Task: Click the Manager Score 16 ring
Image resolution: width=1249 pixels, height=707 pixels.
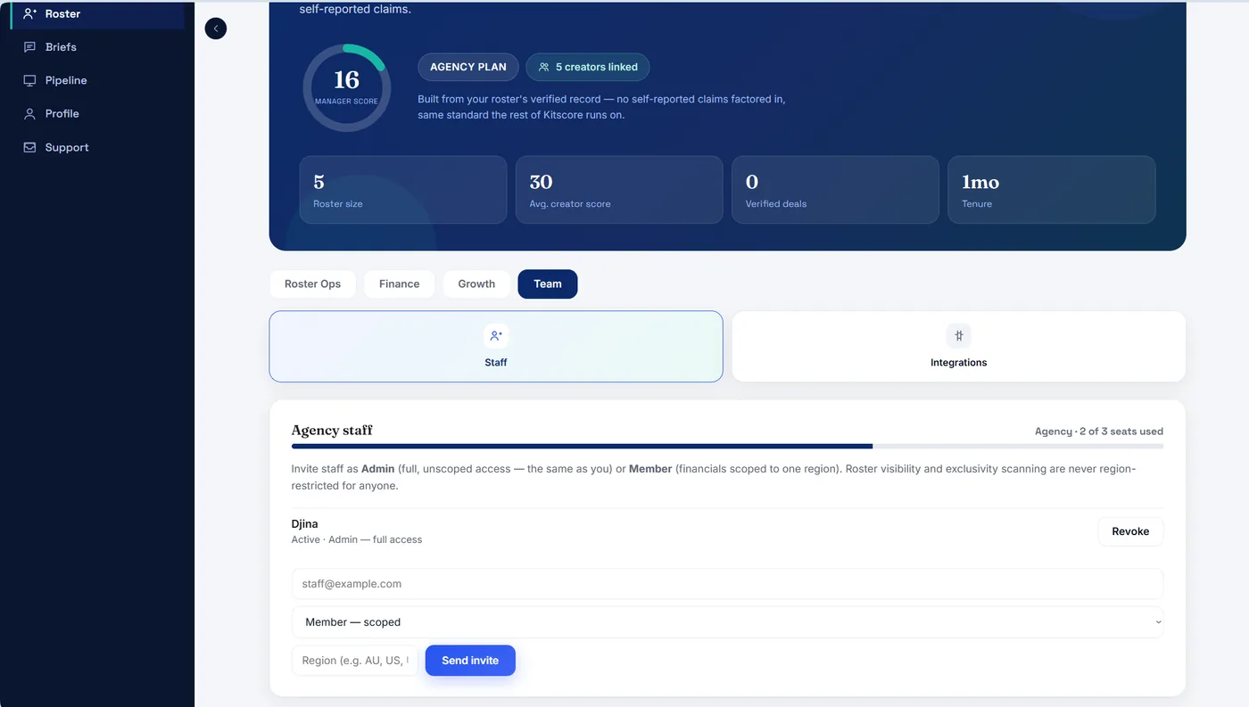Action: 346,87
